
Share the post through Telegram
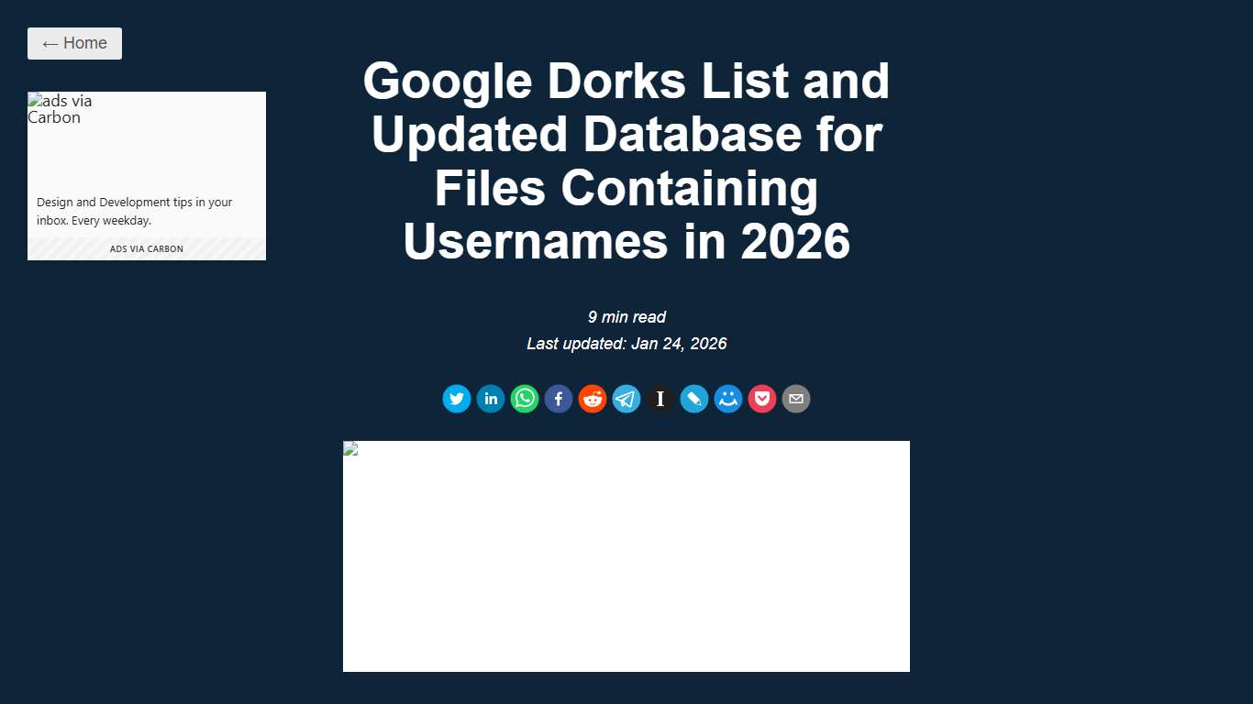click(x=626, y=399)
